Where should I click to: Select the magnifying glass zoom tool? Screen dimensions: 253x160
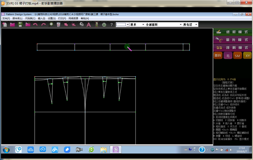pyautogui.click(x=51, y=24)
